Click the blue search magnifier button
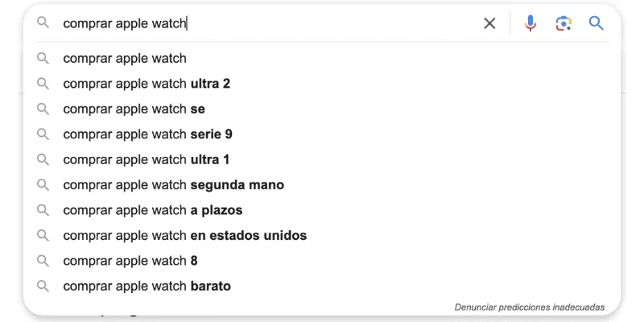The width and height of the screenshot is (644, 322). [x=597, y=23]
